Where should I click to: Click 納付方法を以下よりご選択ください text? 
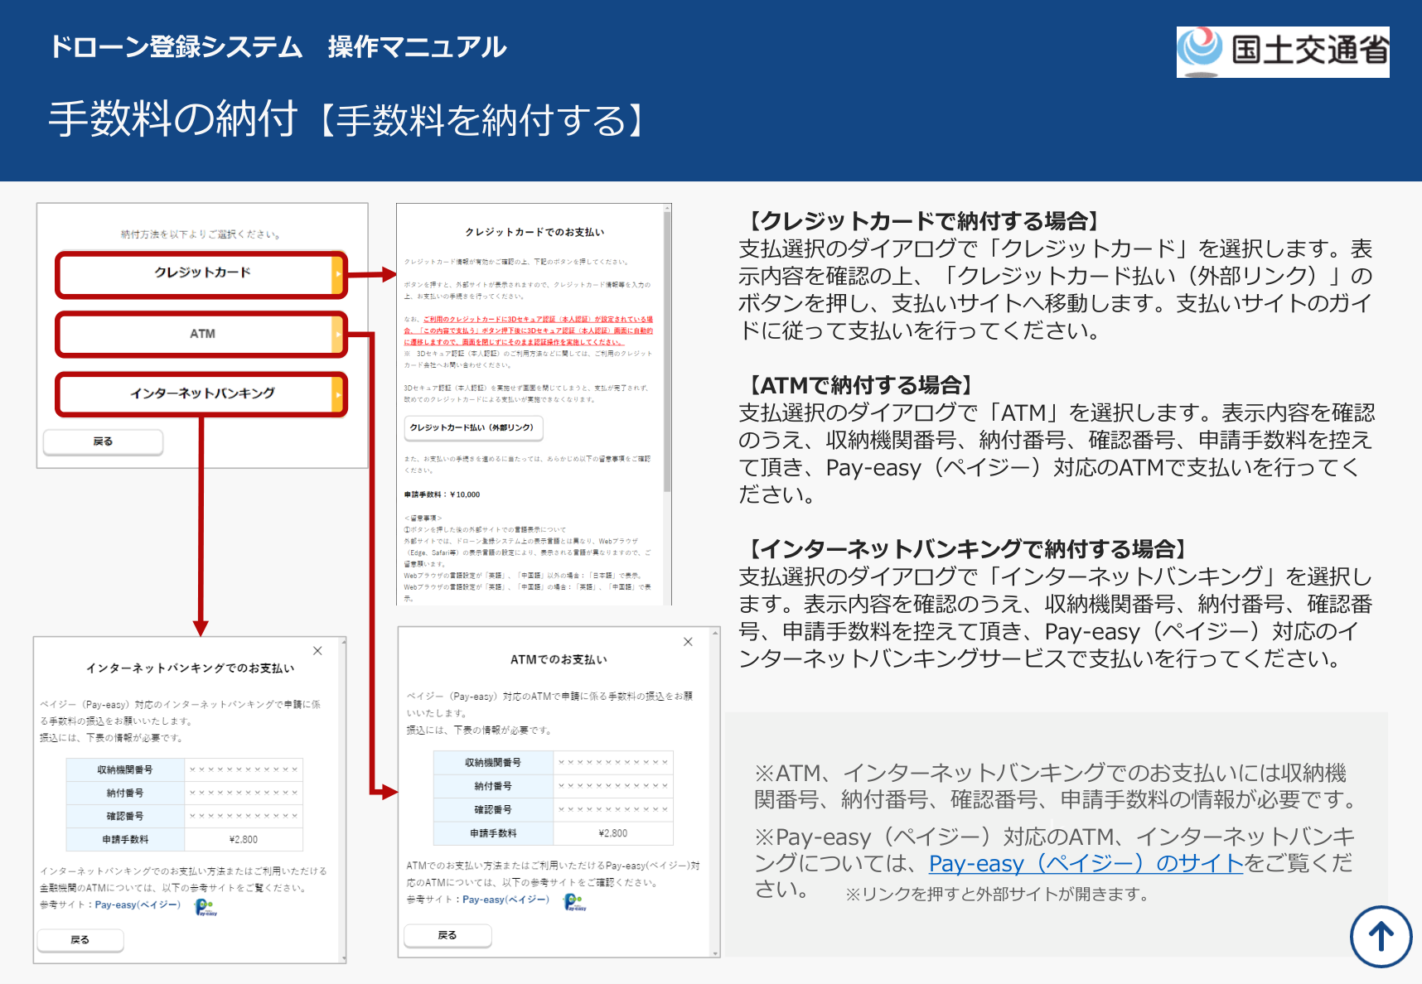[201, 234]
